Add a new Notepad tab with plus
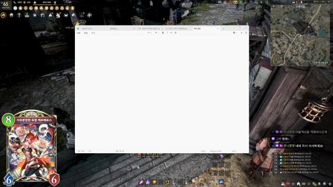 tap(223, 29)
